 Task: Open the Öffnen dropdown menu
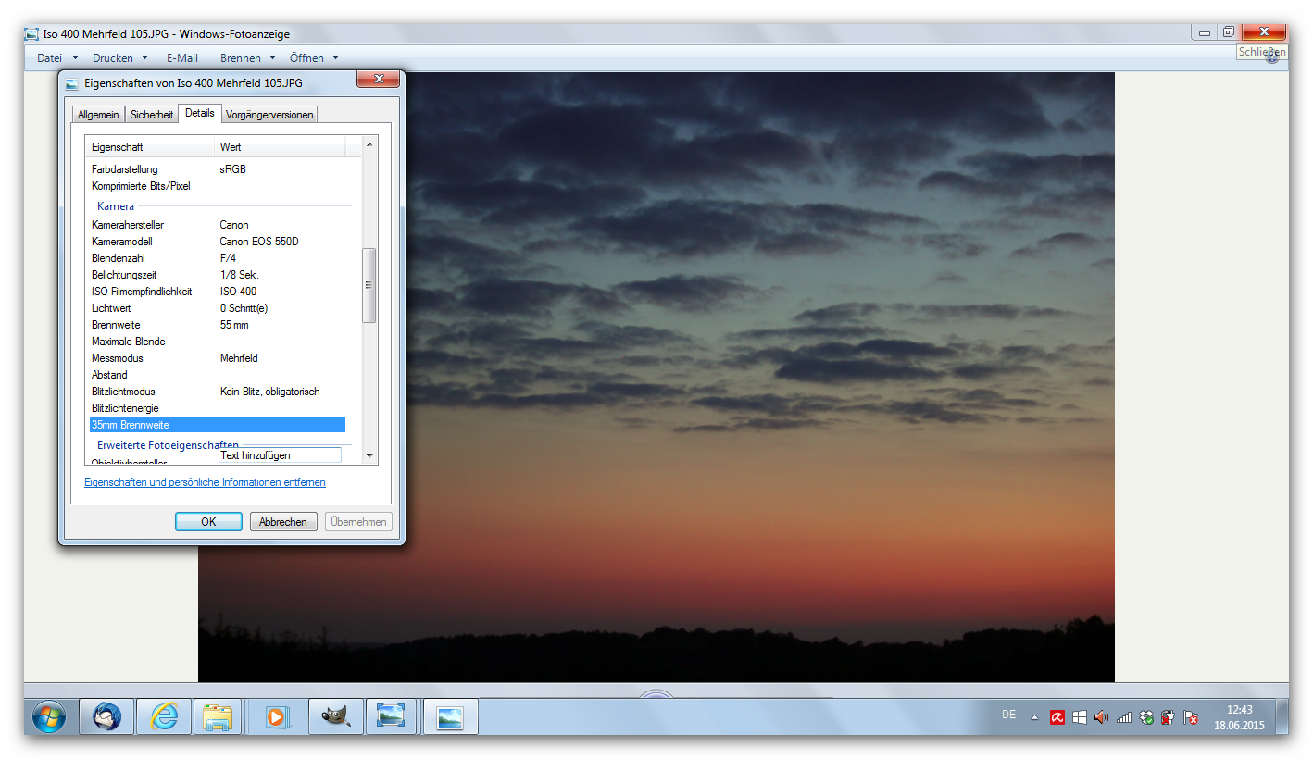pos(314,57)
